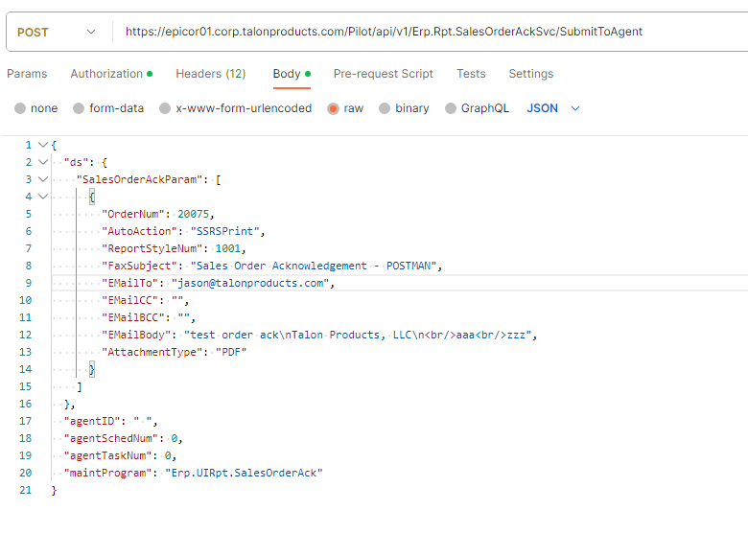Collapse the "ds" object fold arrow

[43, 162]
